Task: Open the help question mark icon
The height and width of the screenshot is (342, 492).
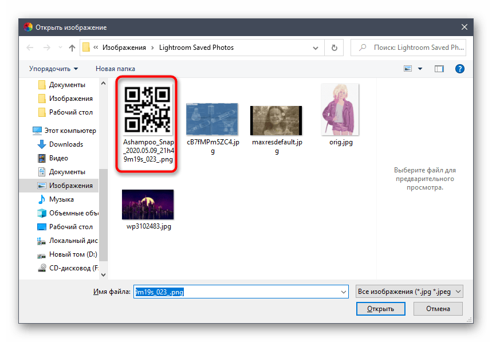Action: [460, 69]
